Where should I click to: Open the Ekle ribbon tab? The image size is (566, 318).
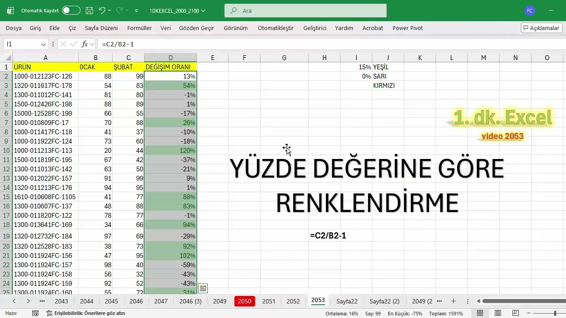coord(54,28)
